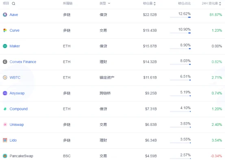Click the Convex Finance logo icon
The image size is (225, 160).
click(x=5, y=62)
